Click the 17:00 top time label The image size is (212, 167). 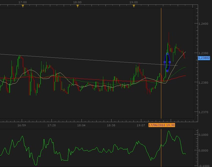pyautogui.click(x=22, y=2)
